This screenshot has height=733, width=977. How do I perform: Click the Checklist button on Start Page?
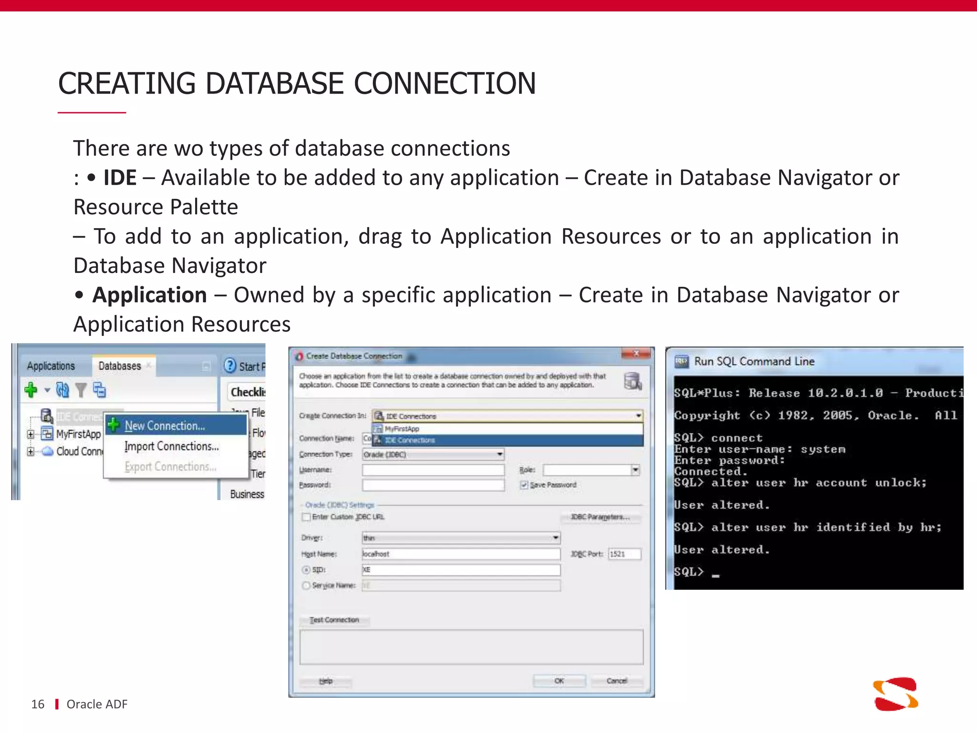[246, 392]
